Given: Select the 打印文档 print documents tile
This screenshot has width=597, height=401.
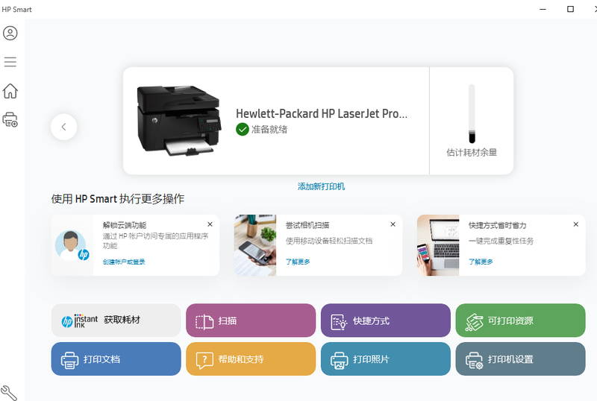Looking at the screenshot, I should click(116, 359).
